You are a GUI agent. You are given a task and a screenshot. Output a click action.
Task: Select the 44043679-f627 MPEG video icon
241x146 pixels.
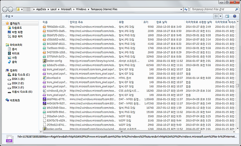[45, 103]
